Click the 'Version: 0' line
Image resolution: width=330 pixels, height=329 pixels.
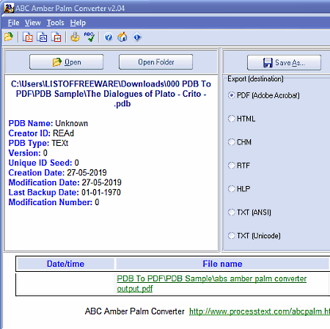pyautogui.click(x=28, y=153)
